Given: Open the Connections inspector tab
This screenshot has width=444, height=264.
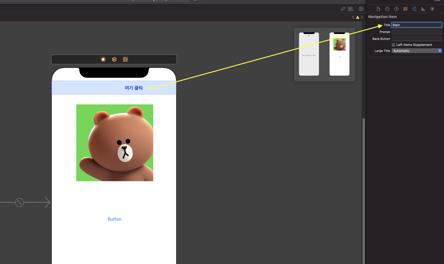Looking at the screenshot, I should (432, 9).
